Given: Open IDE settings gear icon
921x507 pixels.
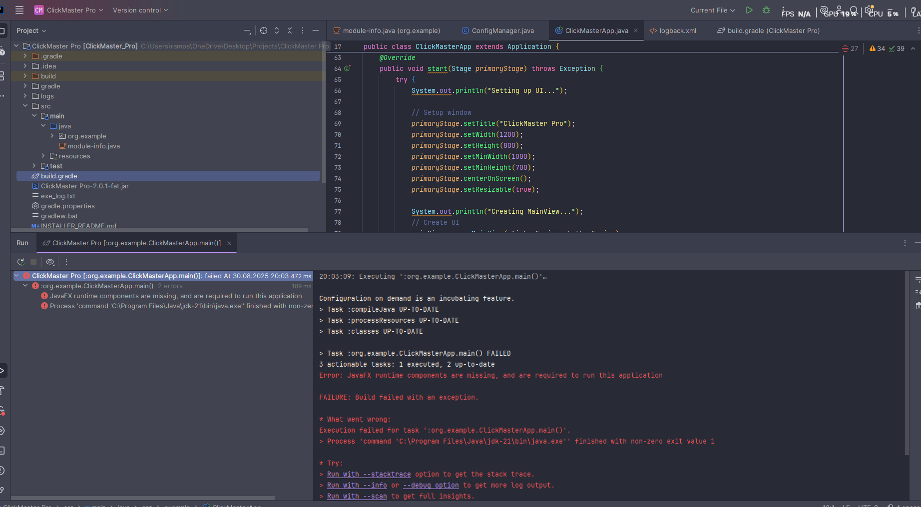Looking at the screenshot, I should click(x=869, y=10).
